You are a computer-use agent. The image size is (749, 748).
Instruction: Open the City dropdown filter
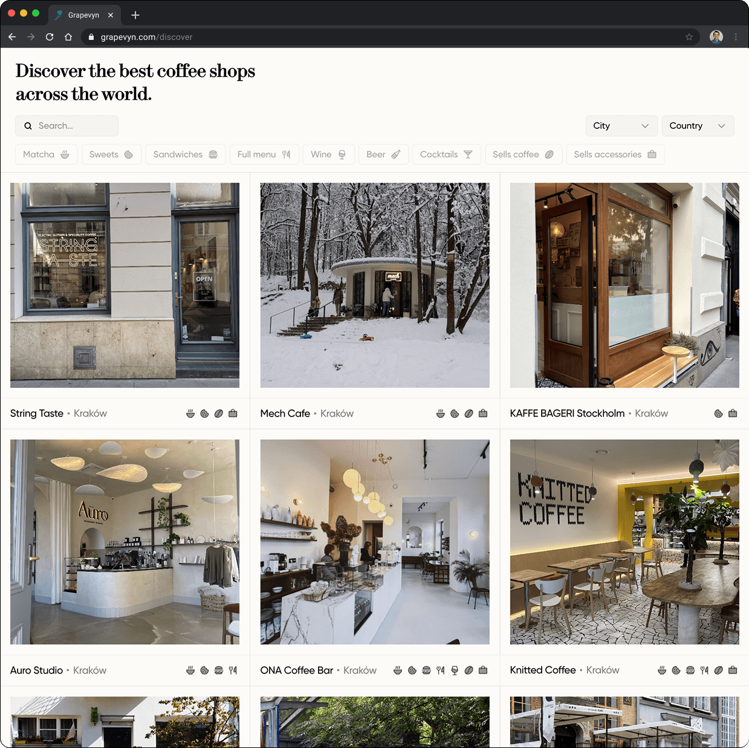point(621,126)
